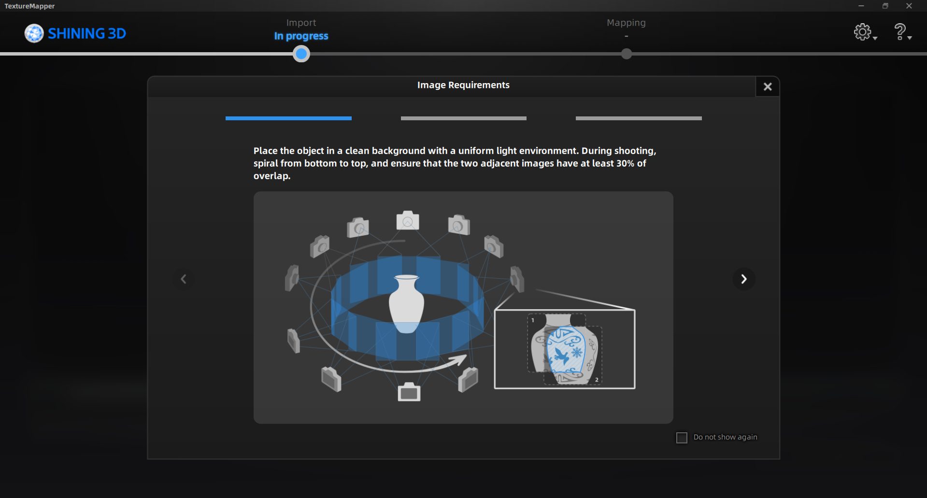The width and height of the screenshot is (927, 498).
Task: Expand the dropdown arrow beside help icon
Action: point(910,38)
